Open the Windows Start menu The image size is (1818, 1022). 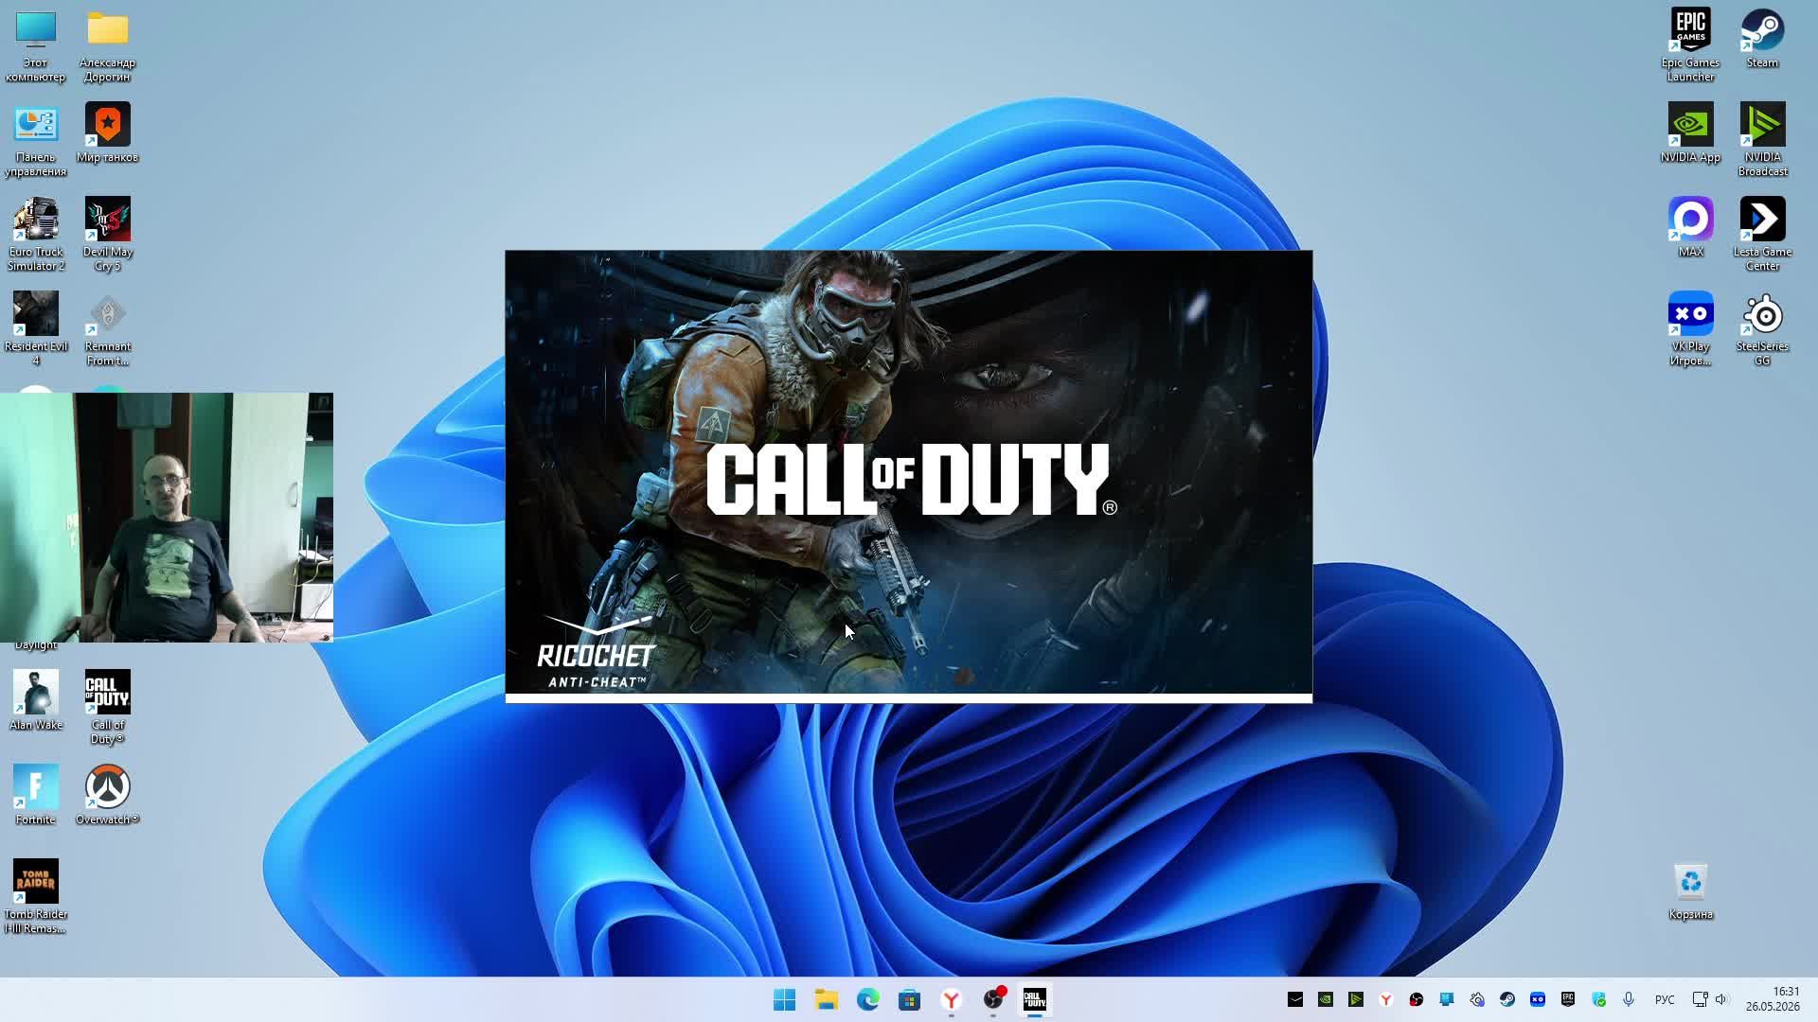coord(784,999)
